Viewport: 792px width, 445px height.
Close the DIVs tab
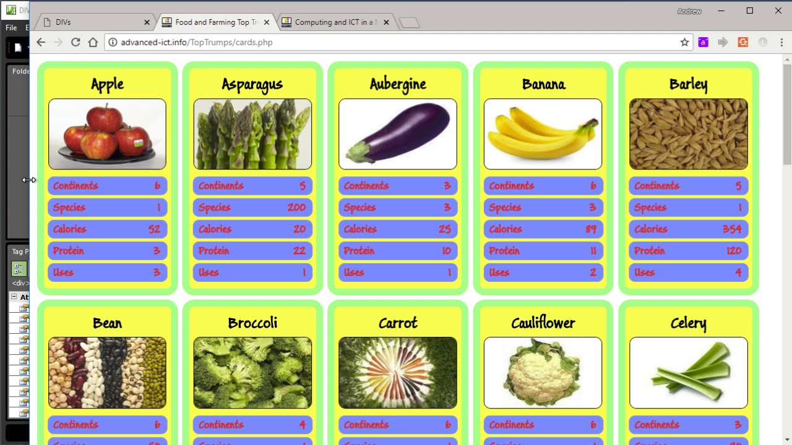pyautogui.click(x=147, y=22)
